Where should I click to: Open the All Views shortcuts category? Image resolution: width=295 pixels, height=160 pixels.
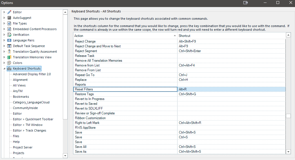point(19,85)
